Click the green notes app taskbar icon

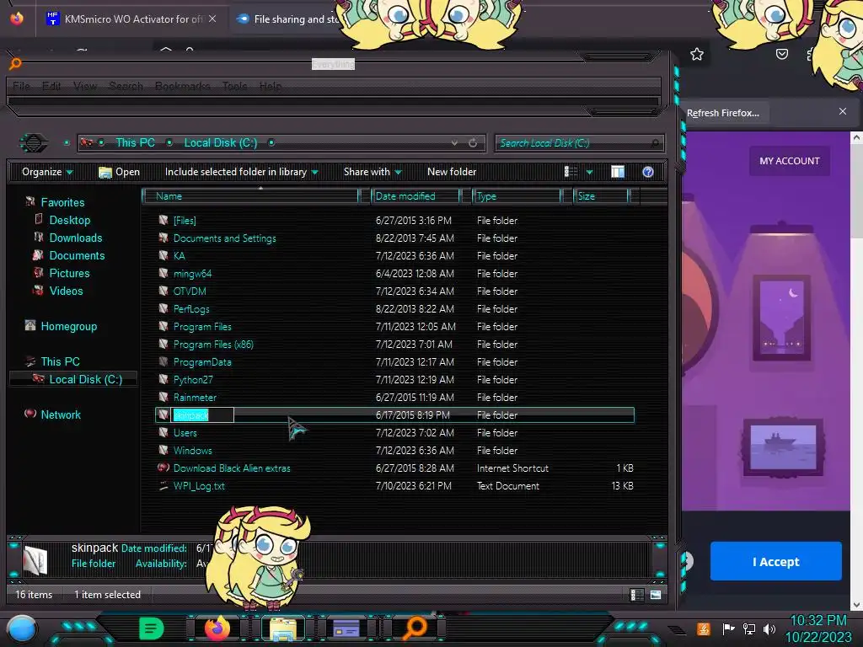point(151,628)
